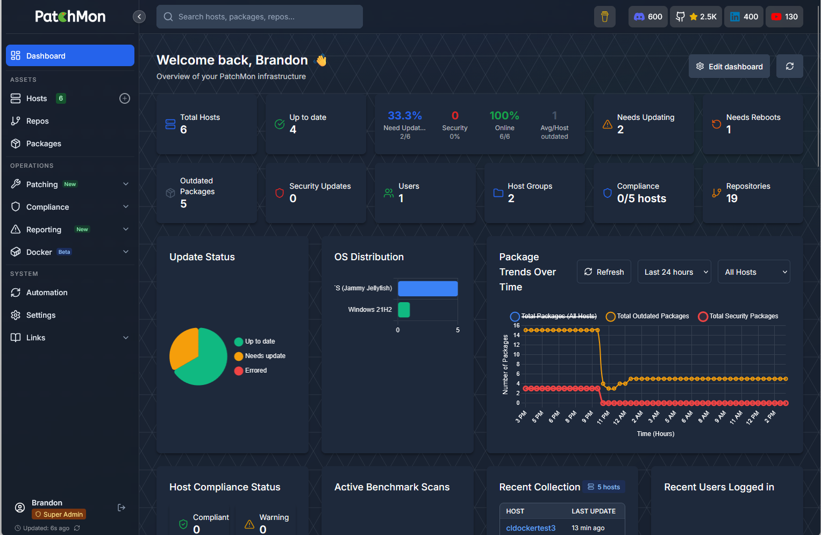Viewport: 821px width, 535px height.
Task: Click the green Windows 21H2 bar
Action: coord(404,310)
